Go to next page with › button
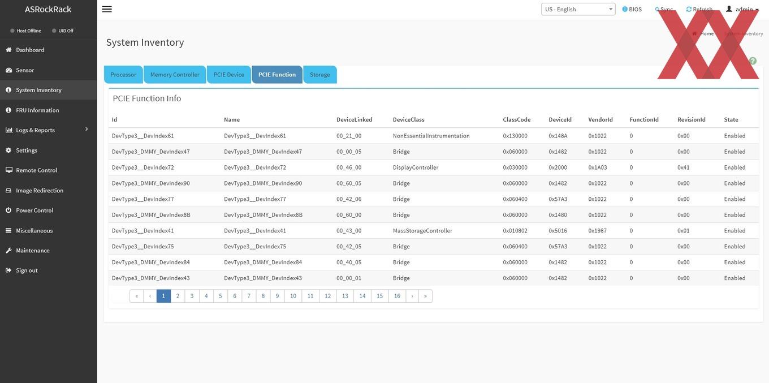 point(412,296)
